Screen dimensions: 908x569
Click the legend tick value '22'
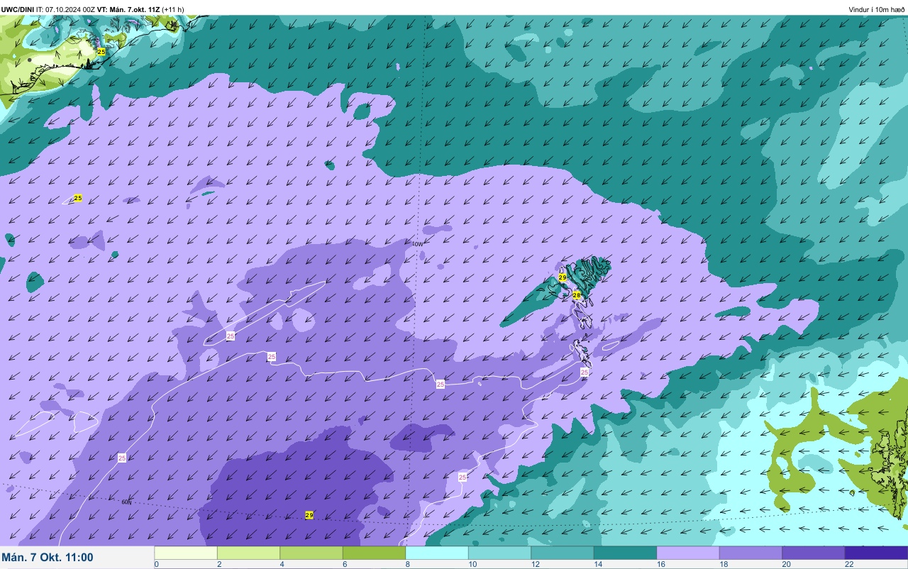coord(849,565)
